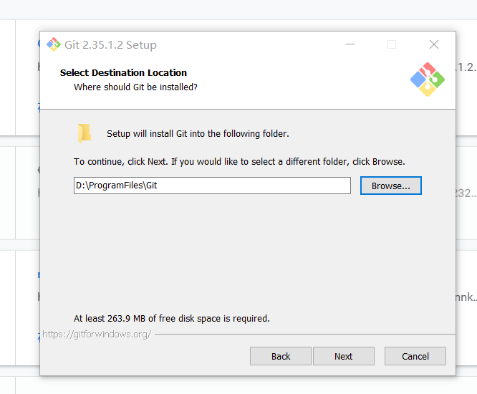Click the large Git logo in header

(x=428, y=80)
